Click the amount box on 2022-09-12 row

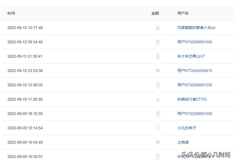point(158,42)
